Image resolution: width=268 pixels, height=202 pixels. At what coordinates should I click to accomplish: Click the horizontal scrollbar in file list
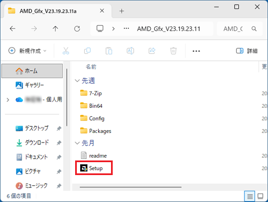(x=131, y=187)
